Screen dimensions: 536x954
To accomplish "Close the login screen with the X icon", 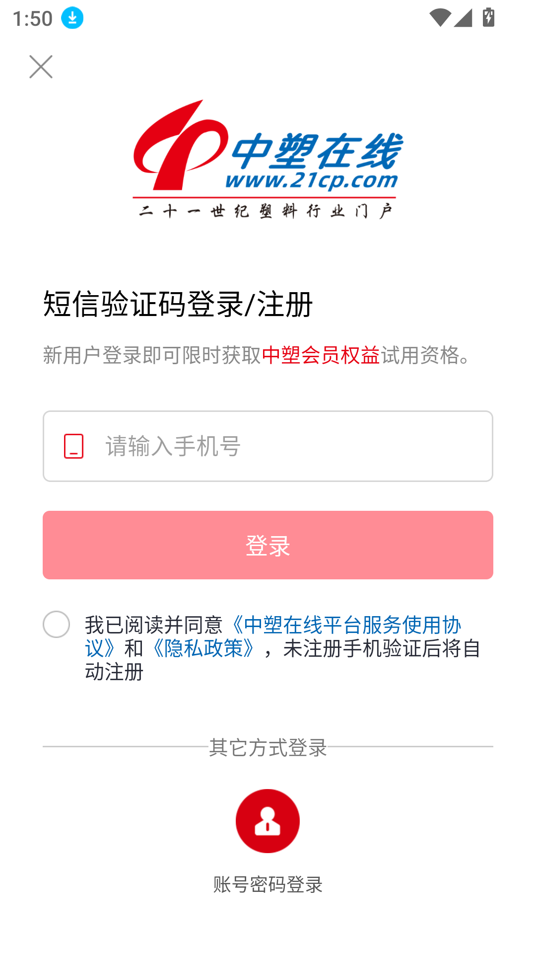I will [x=41, y=67].
